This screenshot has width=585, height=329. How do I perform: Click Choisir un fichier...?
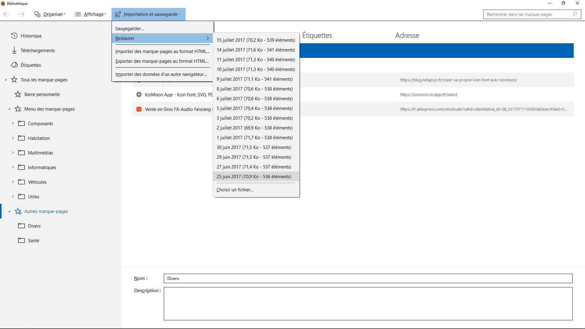click(x=256, y=189)
